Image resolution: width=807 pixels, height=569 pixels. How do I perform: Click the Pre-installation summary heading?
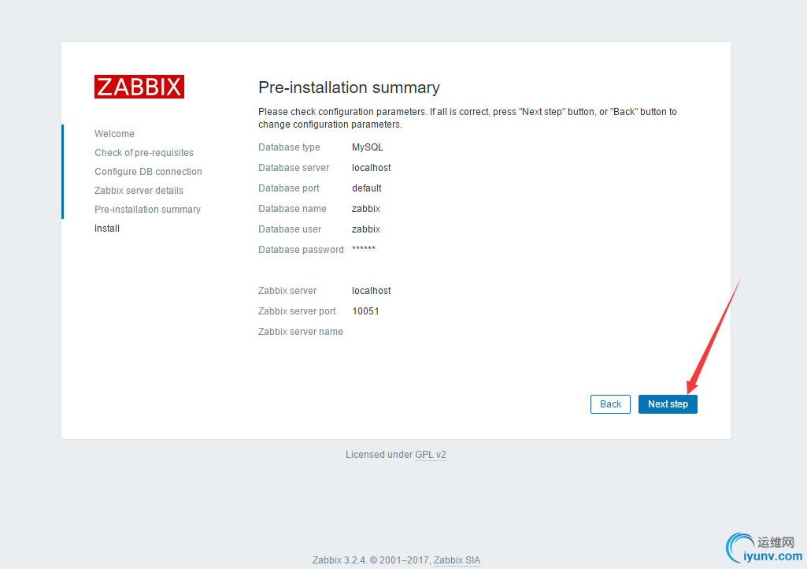click(x=349, y=87)
